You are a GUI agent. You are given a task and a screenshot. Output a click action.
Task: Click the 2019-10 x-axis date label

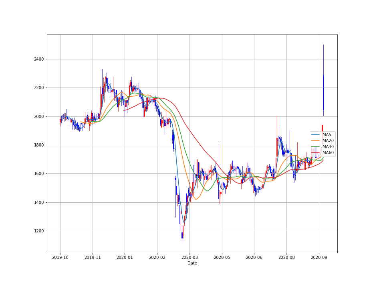60,257
